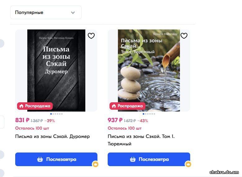Click basket icon on second Послезавтра button
The image size is (242, 177).
pyautogui.click(x=132, y=159)
